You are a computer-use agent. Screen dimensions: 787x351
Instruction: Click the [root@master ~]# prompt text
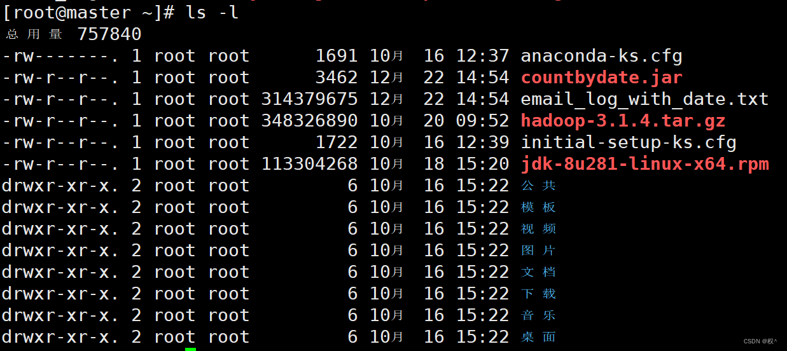click(88, 13)
